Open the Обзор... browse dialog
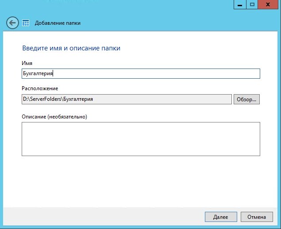Viewport: 281px width, 229px height. (x=246, y=99)
